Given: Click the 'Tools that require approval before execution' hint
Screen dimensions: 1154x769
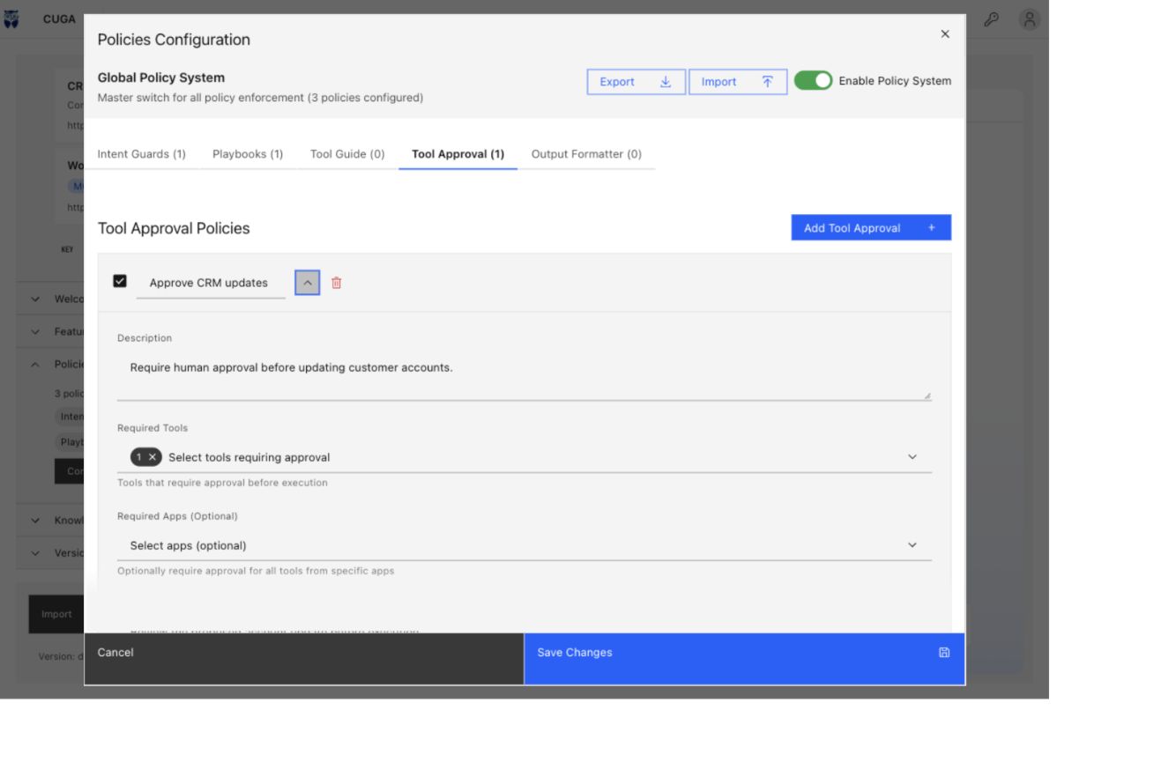Looking at the screenshot, I should click(x=222, y=483).
